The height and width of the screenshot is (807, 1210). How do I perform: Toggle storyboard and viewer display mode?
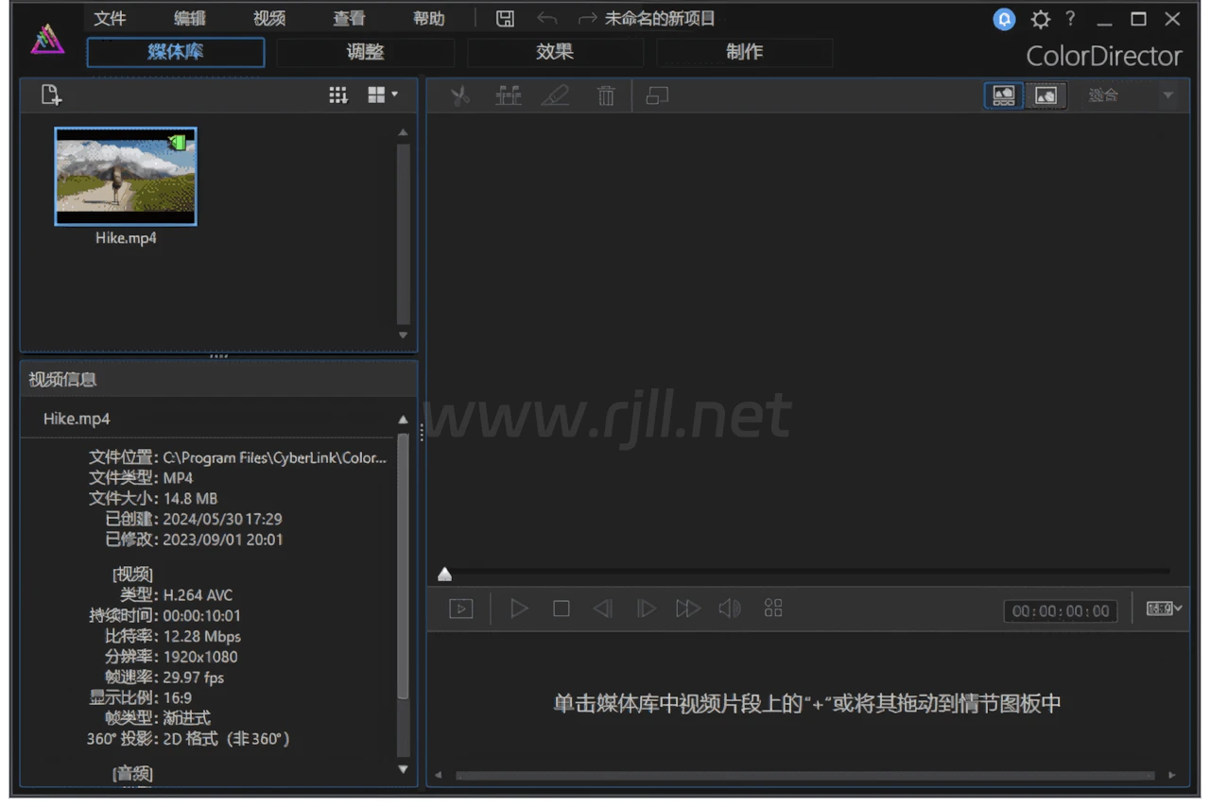click(x=1003, y=95)
